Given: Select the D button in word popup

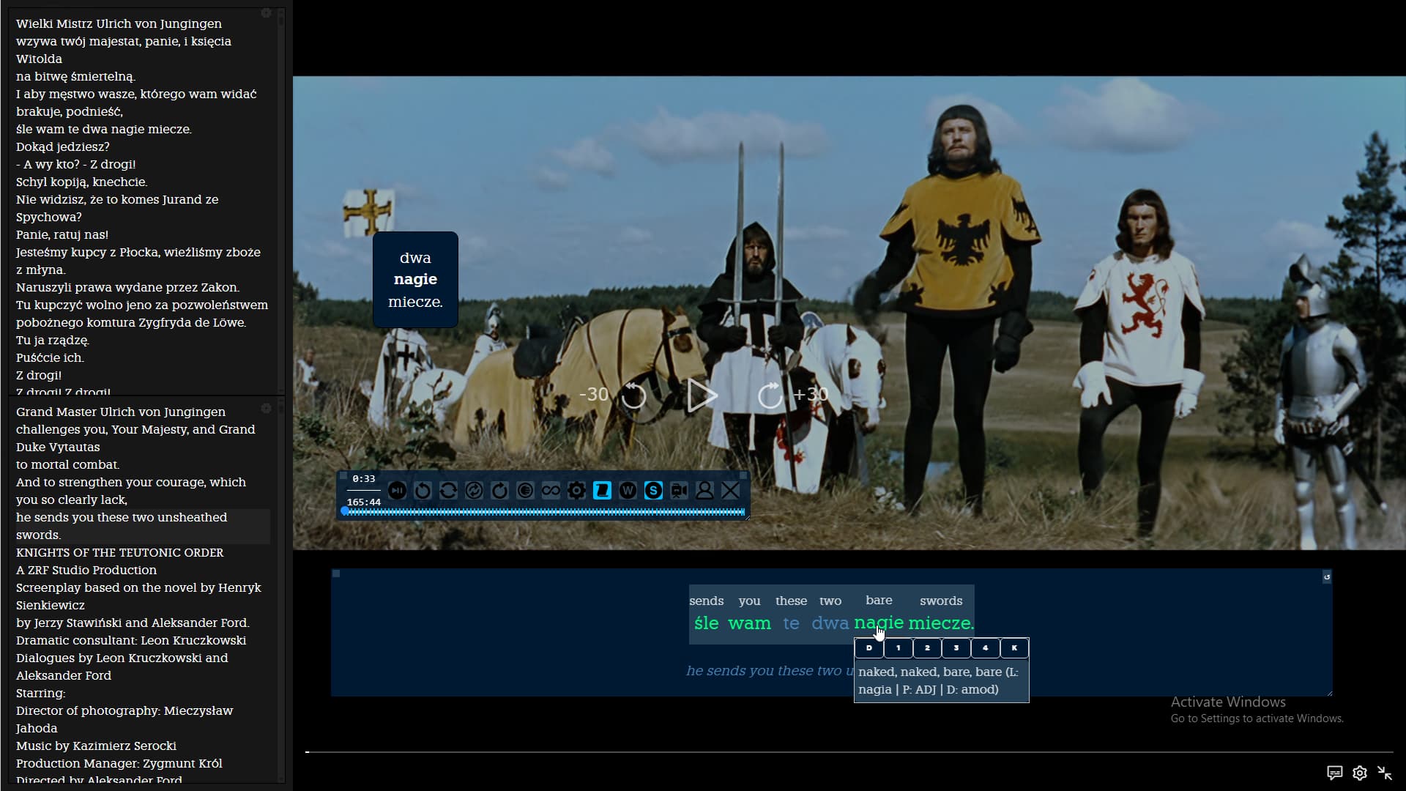Looking at the screenshot, I should click(869, 648).
